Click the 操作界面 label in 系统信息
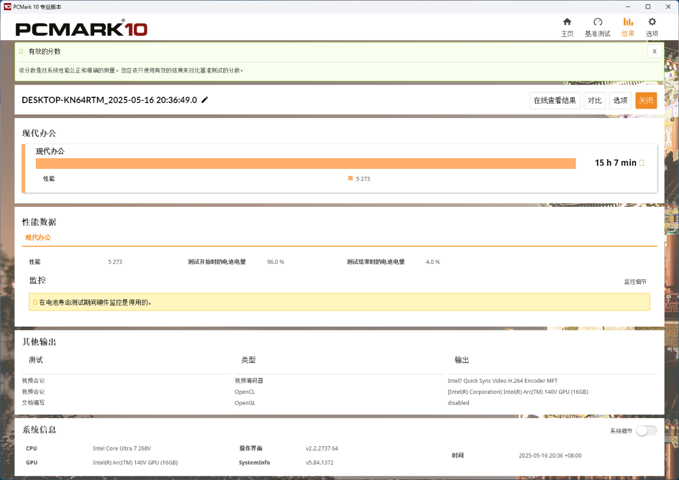This screenshot has width=679, height=480. point(251,448)
